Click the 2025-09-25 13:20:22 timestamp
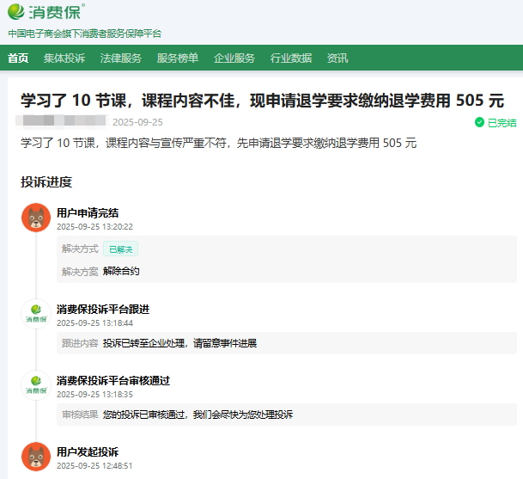Viewport: 523px width, 479px height. pyautogui.click(x=94, y=227)
